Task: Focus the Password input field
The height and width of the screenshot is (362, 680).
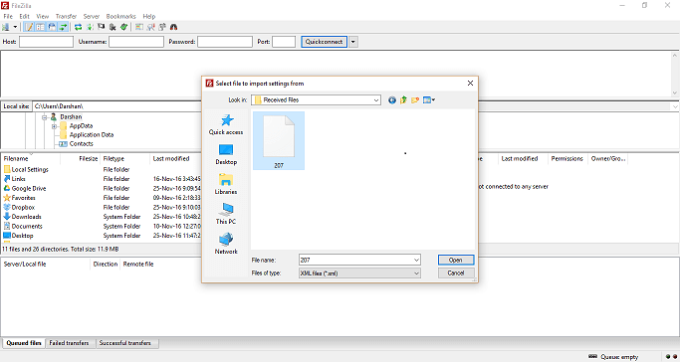Action: (x=225, y=42)
